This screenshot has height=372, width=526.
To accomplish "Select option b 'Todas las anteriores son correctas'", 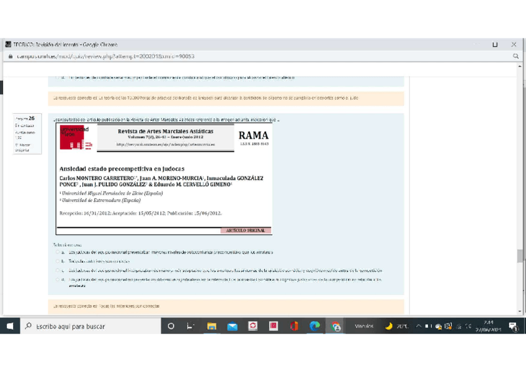I will (57, 261).
